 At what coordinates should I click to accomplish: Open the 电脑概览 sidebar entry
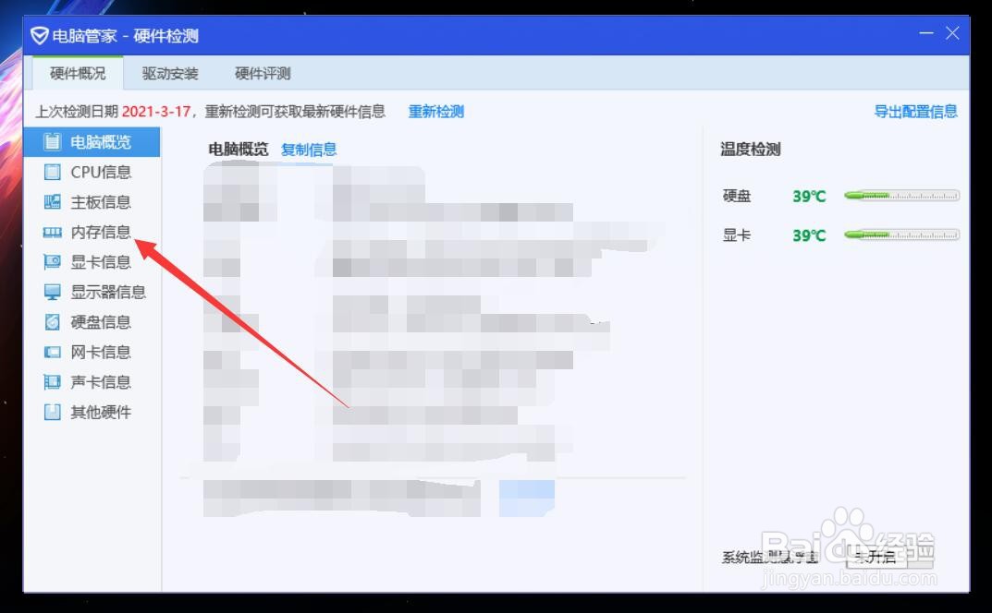tap(92, 141)
